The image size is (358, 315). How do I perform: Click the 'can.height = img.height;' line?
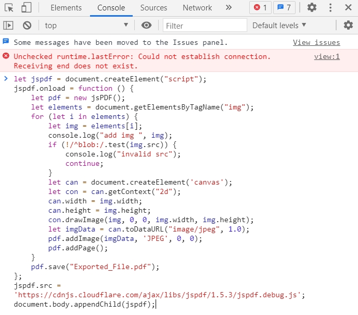point(99,211)
